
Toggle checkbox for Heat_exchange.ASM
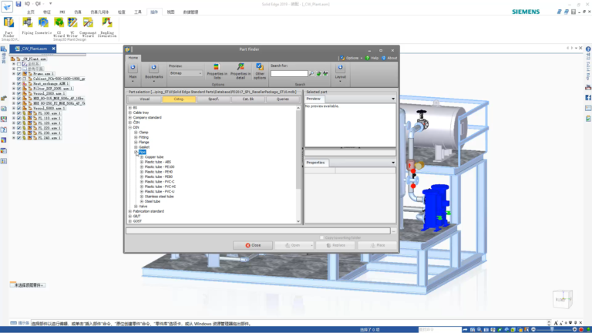coord(18,84)
